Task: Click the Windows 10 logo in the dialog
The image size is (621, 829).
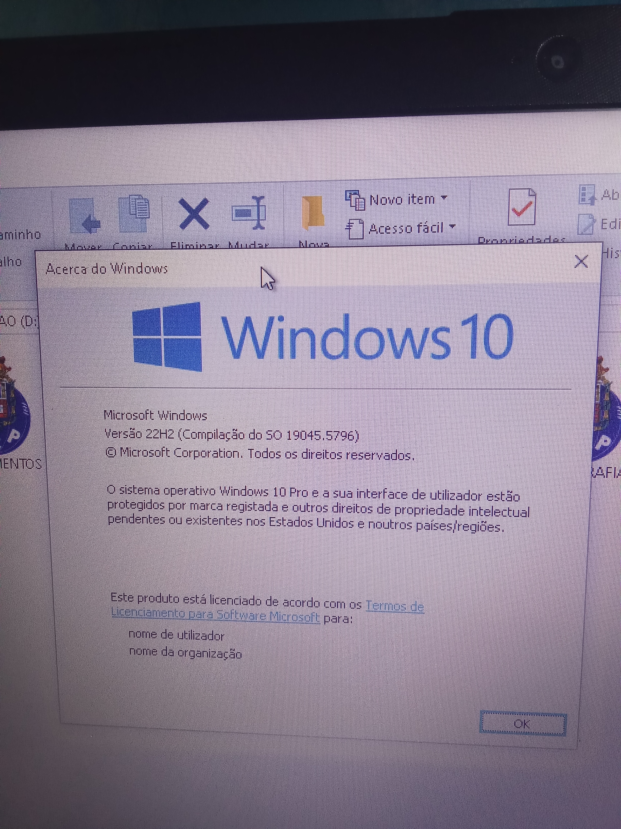Action: pyautogui.click(x=323, y=337)
